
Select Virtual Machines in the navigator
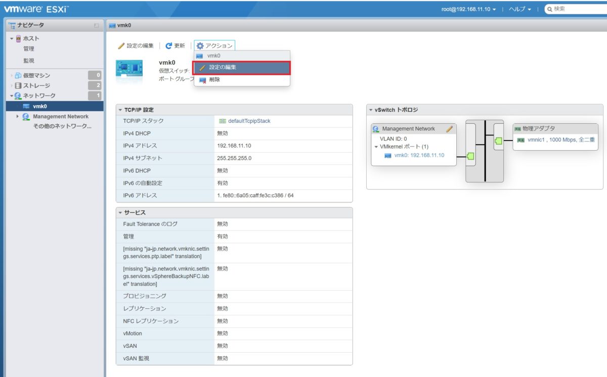pyautogui.click(x=36, y=75)
